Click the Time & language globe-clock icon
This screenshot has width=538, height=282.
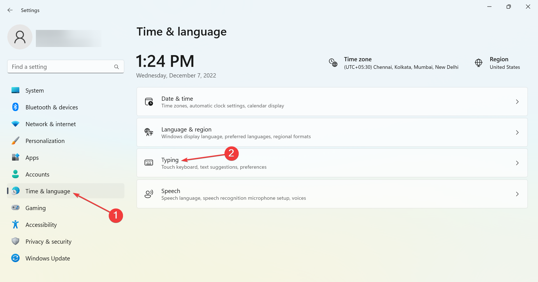(15, 191)
